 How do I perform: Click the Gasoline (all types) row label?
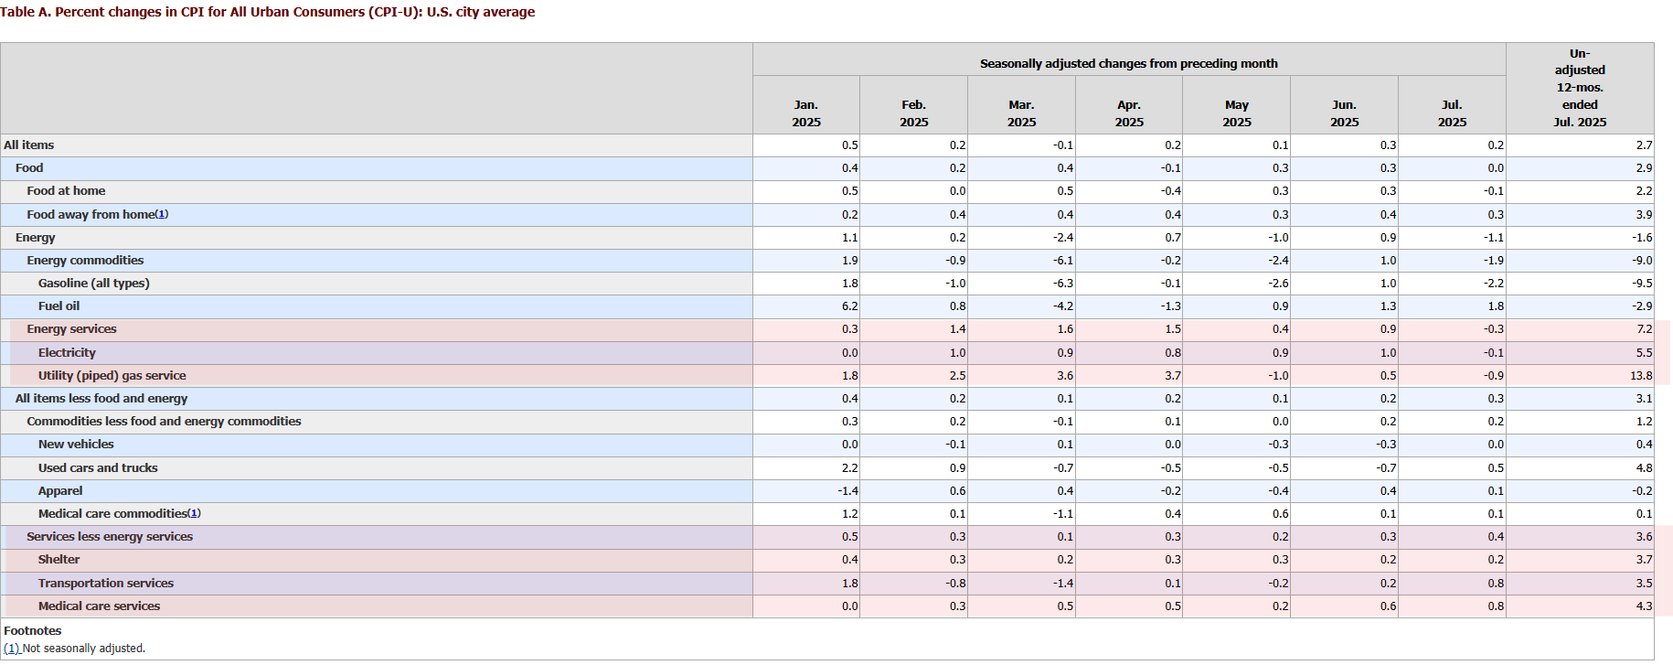tap(93, 283)
